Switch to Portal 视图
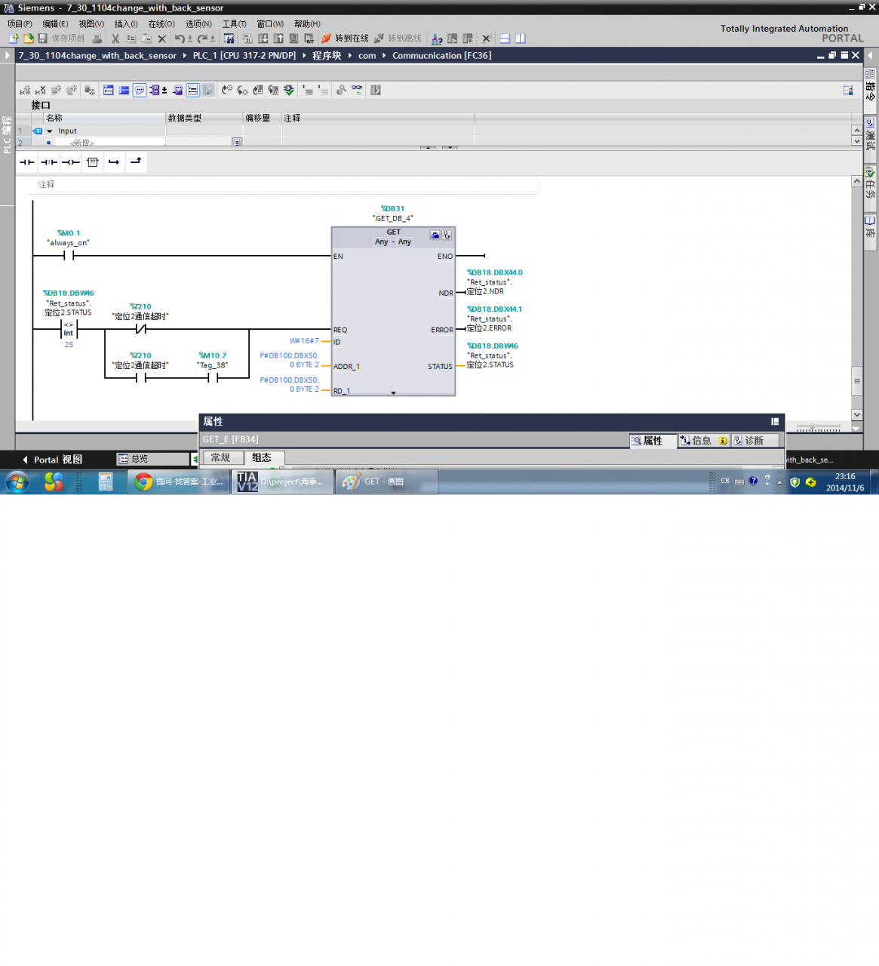Image resolution: width=879 pixels, height=966 pixels. tap(53, 460)
